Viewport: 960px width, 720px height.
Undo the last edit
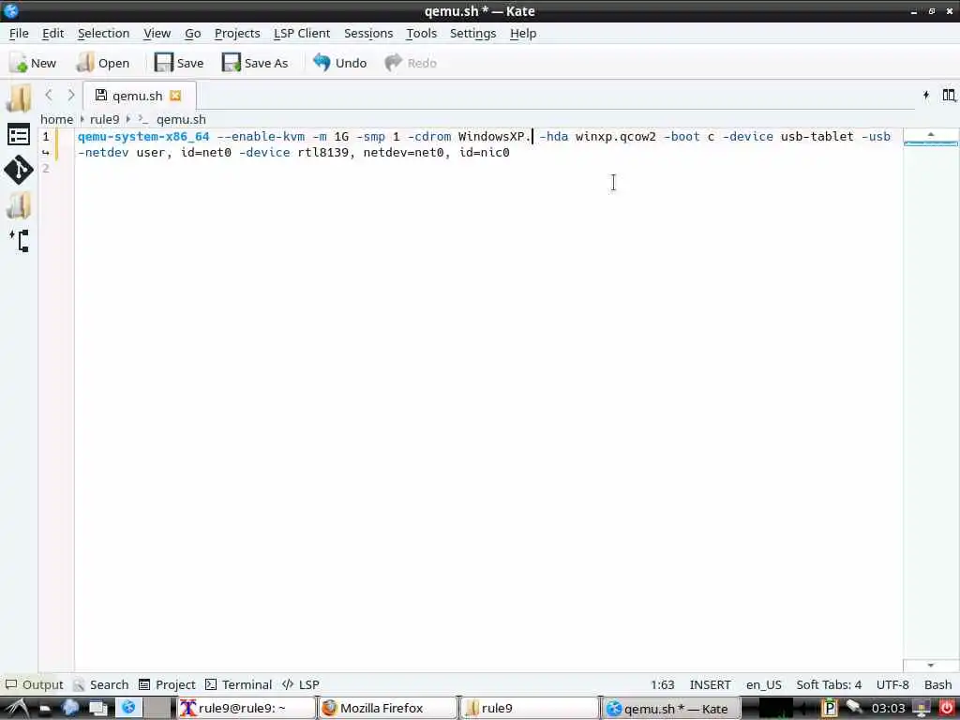pos(339,63)
